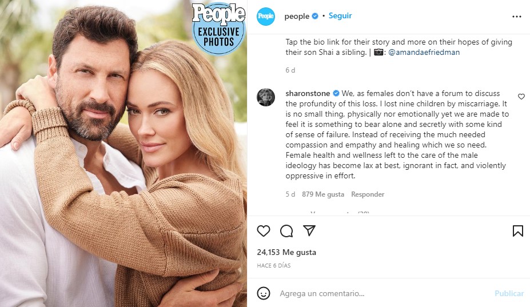View who liked via 879 Me gusta

[323, 194]
